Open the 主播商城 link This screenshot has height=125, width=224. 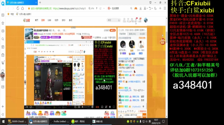97,38
